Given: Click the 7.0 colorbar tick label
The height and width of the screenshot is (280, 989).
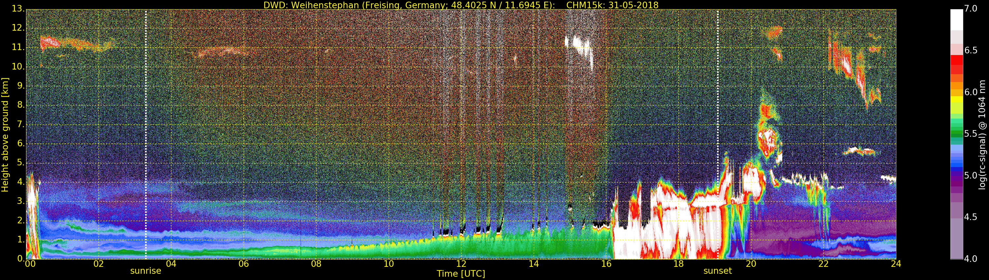Looking at the screenshot, I should pyautogui.click(x=971, y=9).
